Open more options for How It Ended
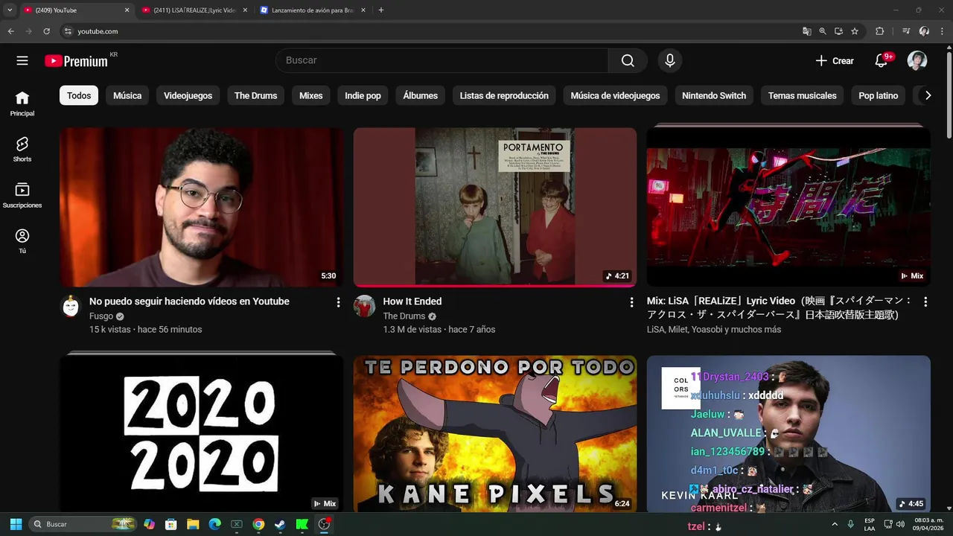 tap(631, 302)
